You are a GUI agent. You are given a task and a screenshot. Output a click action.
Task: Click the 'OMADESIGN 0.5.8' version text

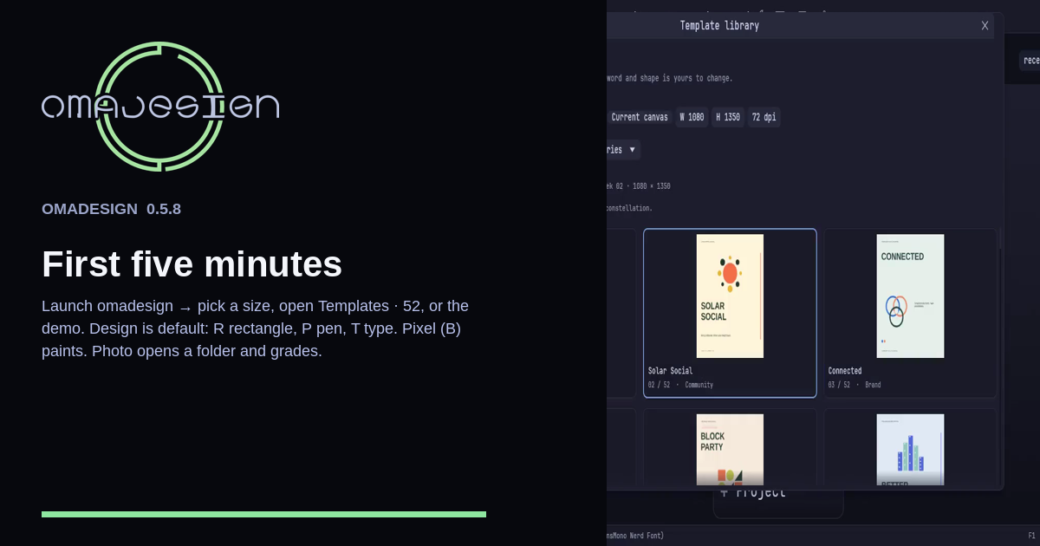click(x=111, y=209)
